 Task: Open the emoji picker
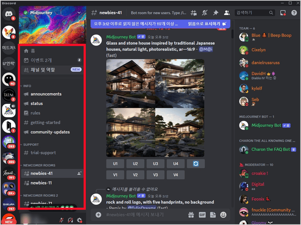223,215
